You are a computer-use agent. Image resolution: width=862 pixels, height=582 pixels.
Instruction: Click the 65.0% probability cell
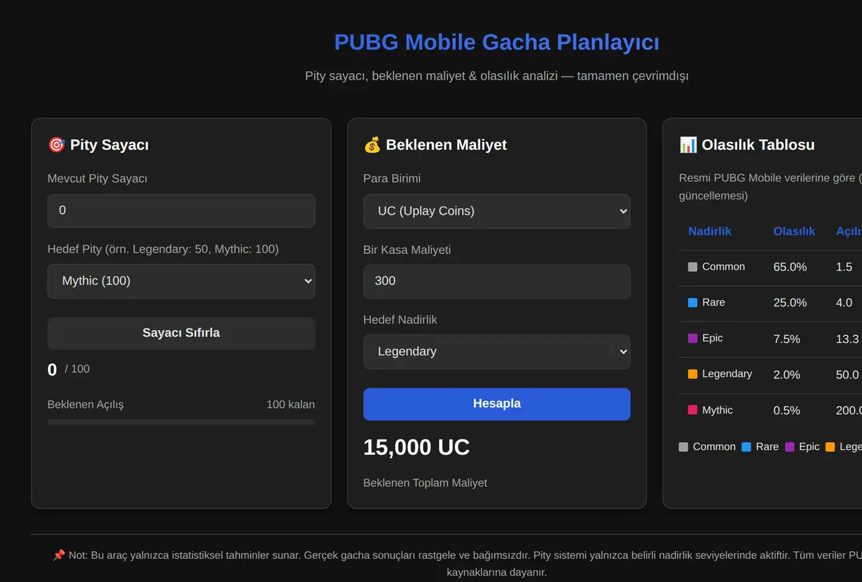click(790, 267)
